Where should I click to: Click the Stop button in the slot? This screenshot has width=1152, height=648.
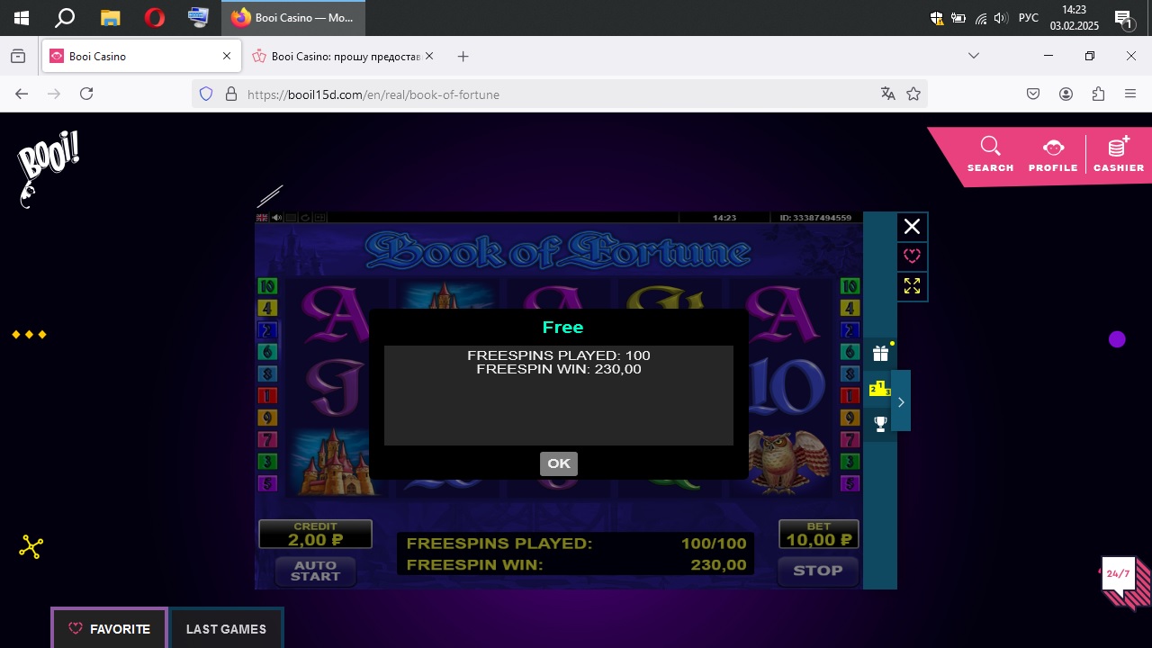click(818, 571)
